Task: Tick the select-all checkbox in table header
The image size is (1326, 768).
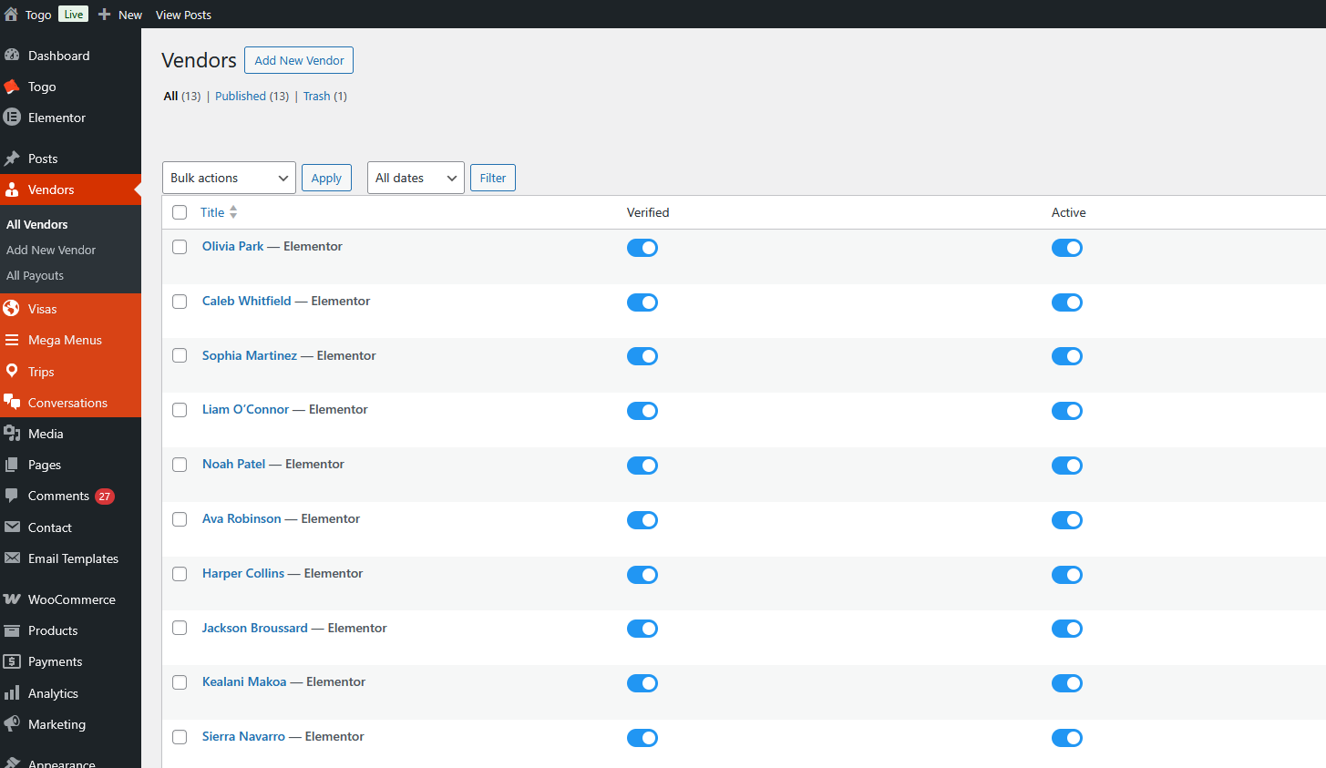Action: tap(180, 212)
